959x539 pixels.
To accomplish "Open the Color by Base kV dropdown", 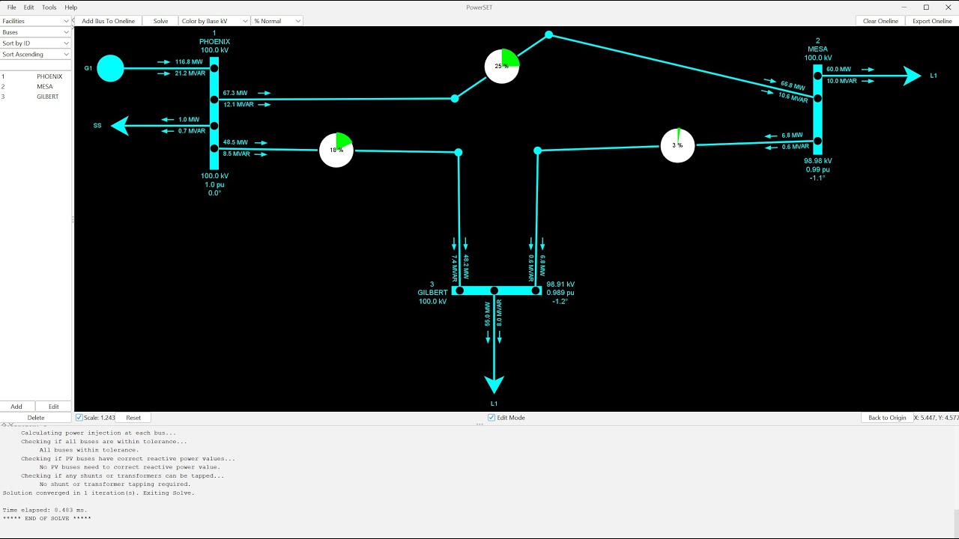I will [x=214, y=21].
